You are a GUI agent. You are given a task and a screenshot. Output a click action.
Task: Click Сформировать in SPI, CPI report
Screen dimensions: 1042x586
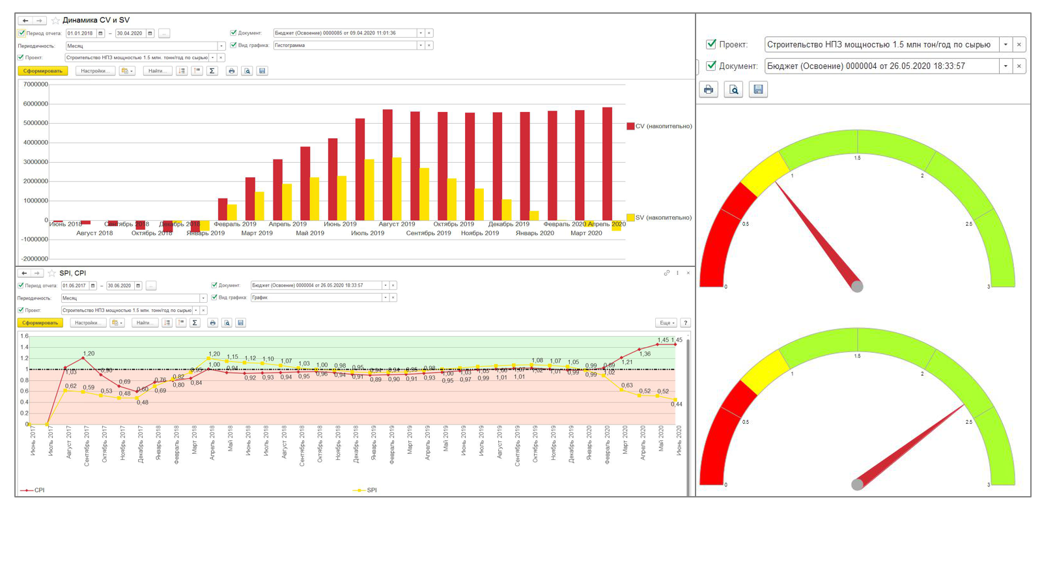[x=40, y=323]
